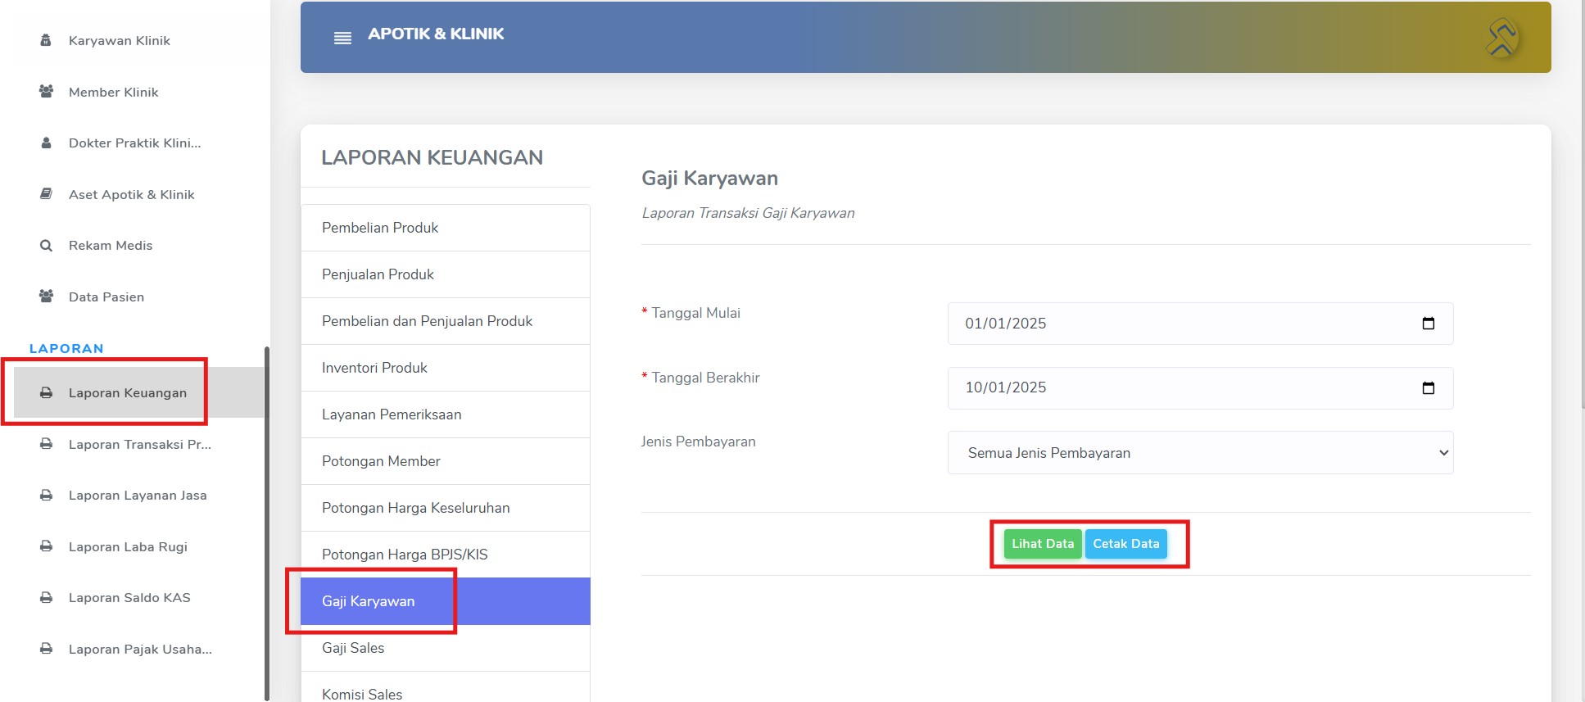Open Laporan Layanan Jasa menu label

[x=138, y=495]
